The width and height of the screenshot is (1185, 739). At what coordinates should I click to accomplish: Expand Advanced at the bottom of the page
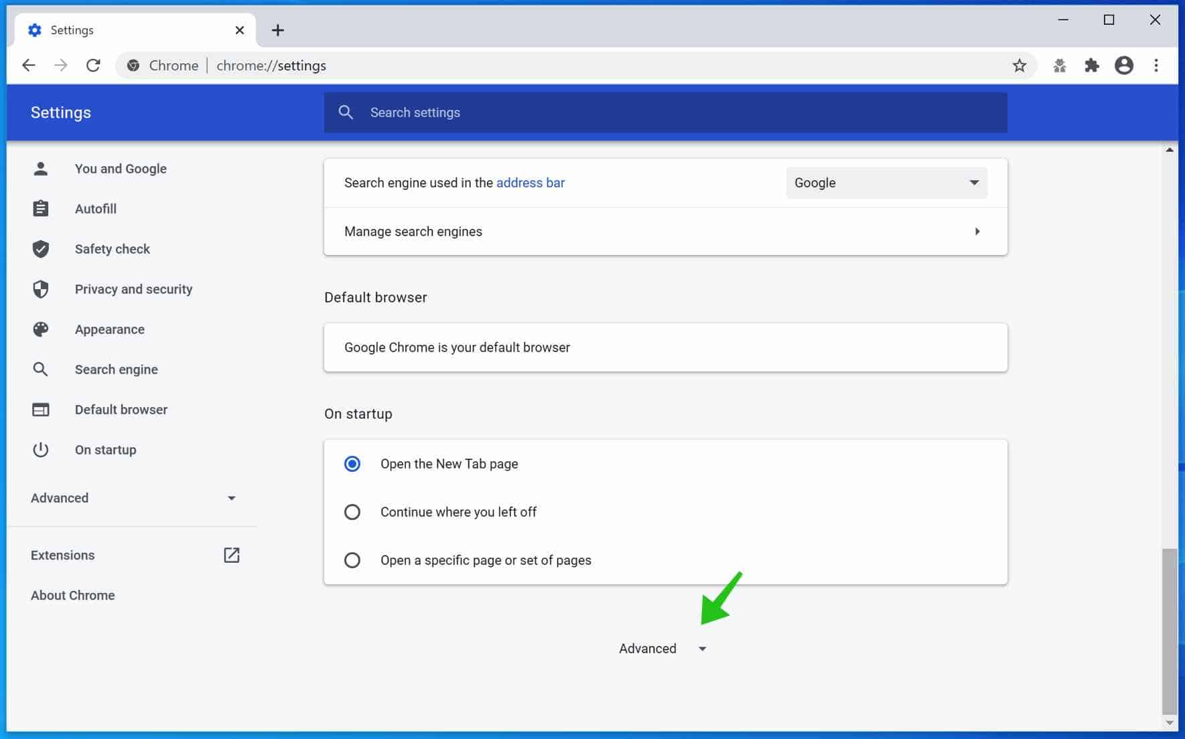[663, 649]
